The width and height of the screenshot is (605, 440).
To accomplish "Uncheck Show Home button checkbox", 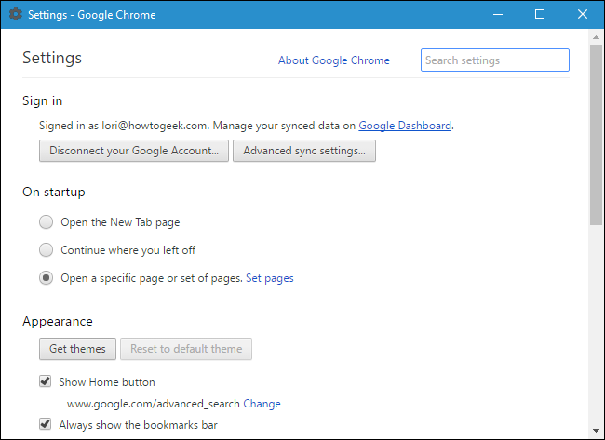I will click(46, 381).
